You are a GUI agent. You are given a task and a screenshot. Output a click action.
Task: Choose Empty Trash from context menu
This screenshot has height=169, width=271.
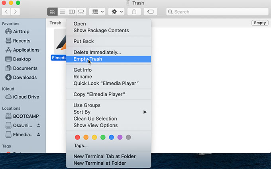pyautogui.click(x=88, y=59)
